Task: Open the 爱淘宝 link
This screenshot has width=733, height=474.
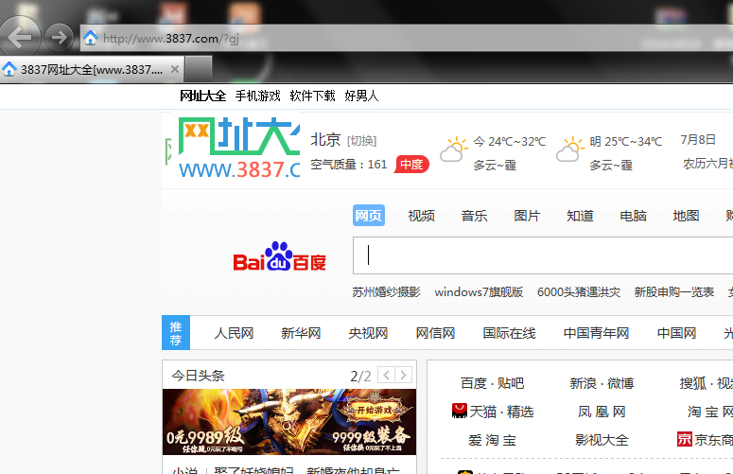Action: pos(492,440)
